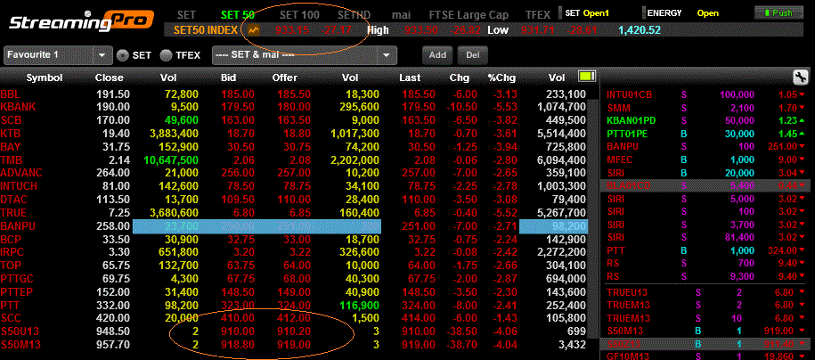Image resolution: width=815 pixels, height=360 pixels.
Task: Switch to the TFEX tab
Action: [538, 15]
